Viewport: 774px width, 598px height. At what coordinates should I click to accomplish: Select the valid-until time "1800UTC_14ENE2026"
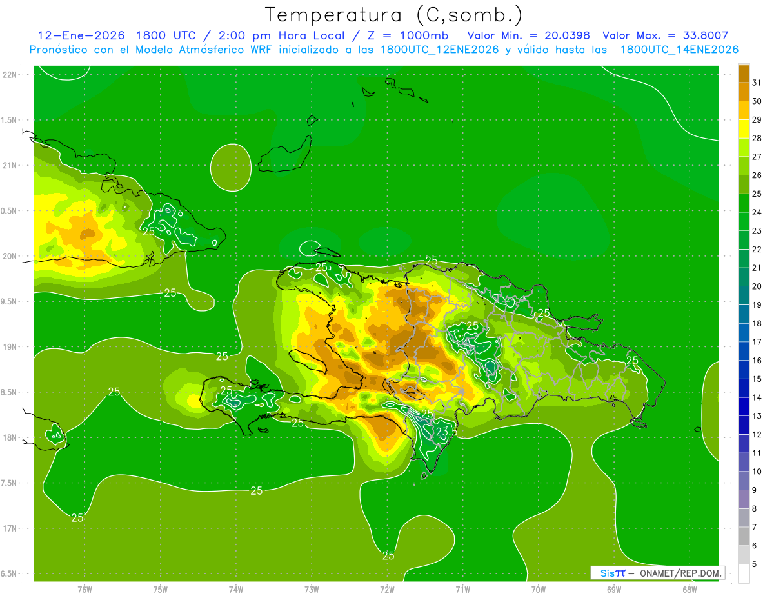tap(679, 50)
